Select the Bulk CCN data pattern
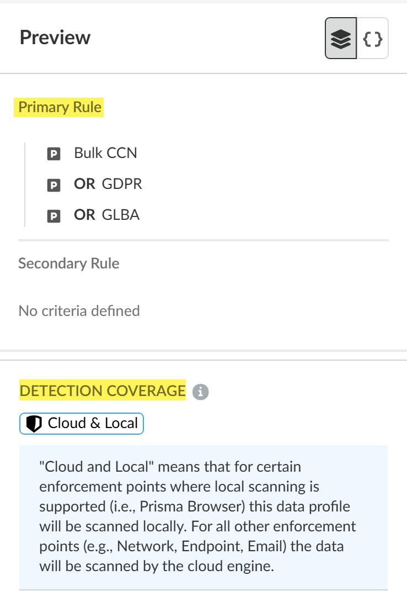The width and height of the screenshot is (407, 591). pyautogui.click(x=105, y=153)
